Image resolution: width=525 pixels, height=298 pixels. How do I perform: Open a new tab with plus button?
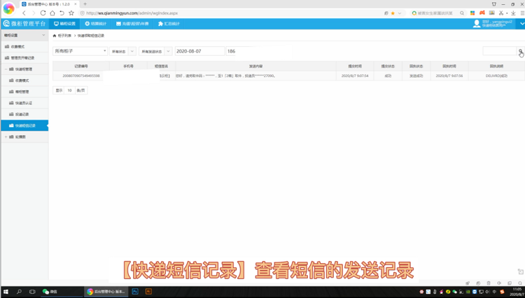coord(85,4)
